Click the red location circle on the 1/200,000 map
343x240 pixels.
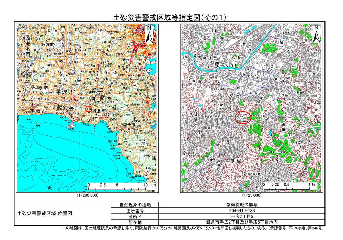[x=88, y=109]
